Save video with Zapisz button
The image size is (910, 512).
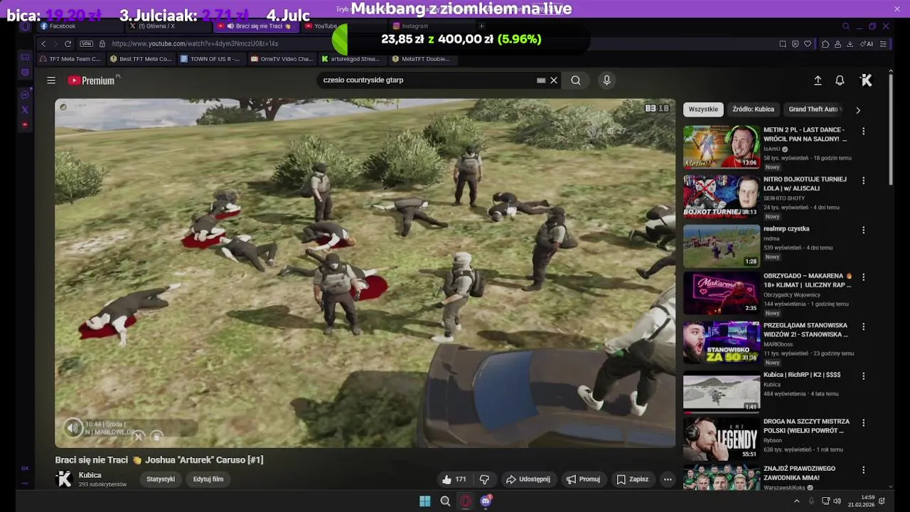click(x=632, y=479)
